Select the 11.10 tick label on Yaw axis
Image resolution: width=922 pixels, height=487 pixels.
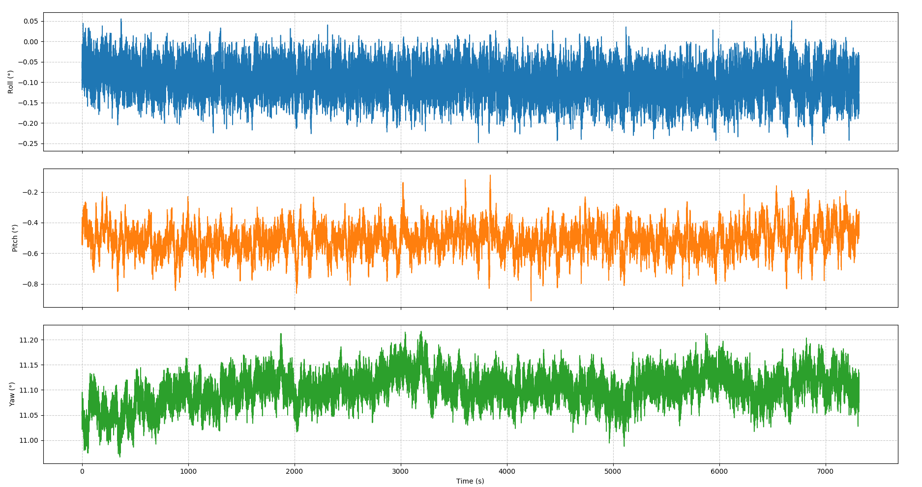coord(29,390)
